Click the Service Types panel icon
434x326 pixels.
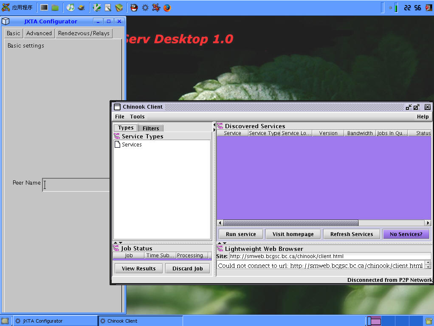[x=117, y=136]
